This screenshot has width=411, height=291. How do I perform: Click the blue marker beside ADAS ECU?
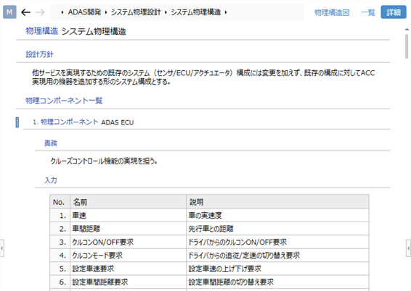point(17,122)
